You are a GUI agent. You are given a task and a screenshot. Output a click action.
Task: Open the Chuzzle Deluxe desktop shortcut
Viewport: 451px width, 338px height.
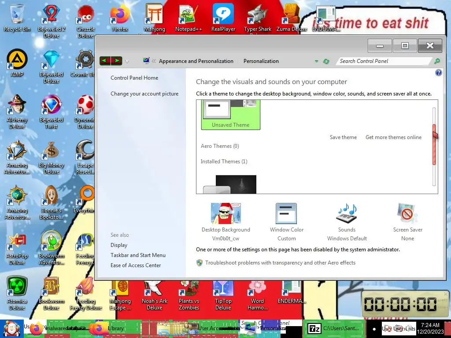[x=86, y=21]
